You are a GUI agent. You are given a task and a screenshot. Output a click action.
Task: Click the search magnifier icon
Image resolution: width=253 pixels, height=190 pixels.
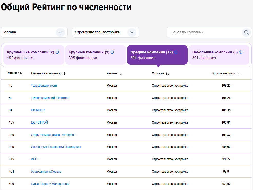pyautogui.click(x=246, y=32)
